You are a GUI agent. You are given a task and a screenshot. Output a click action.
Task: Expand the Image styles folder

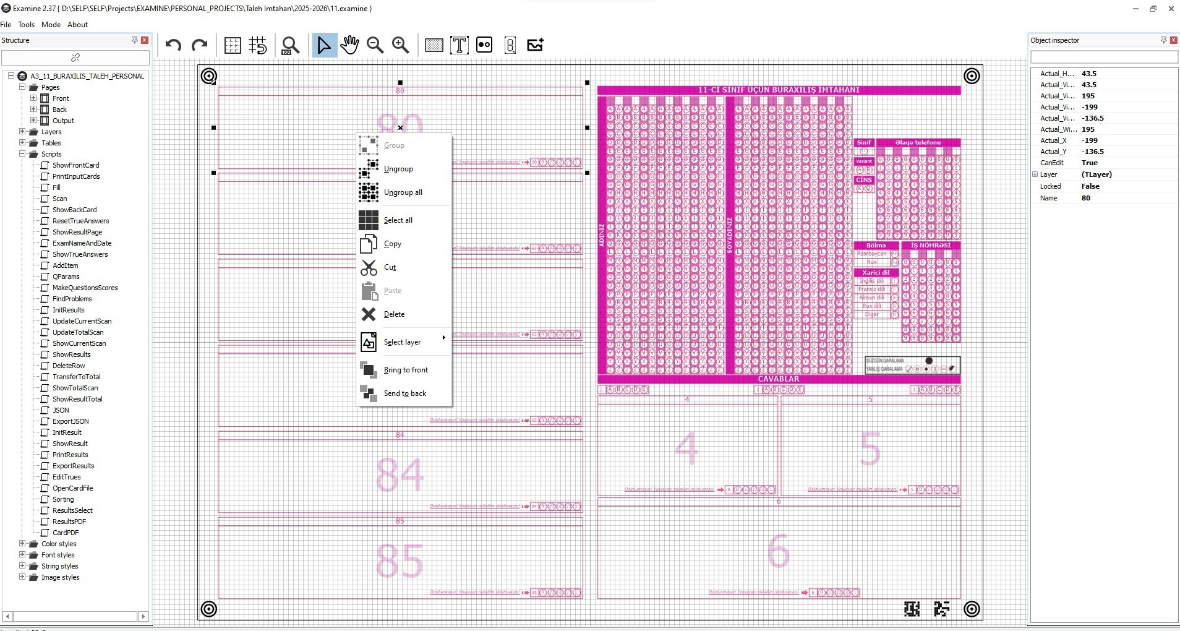(x=22, y=577)
